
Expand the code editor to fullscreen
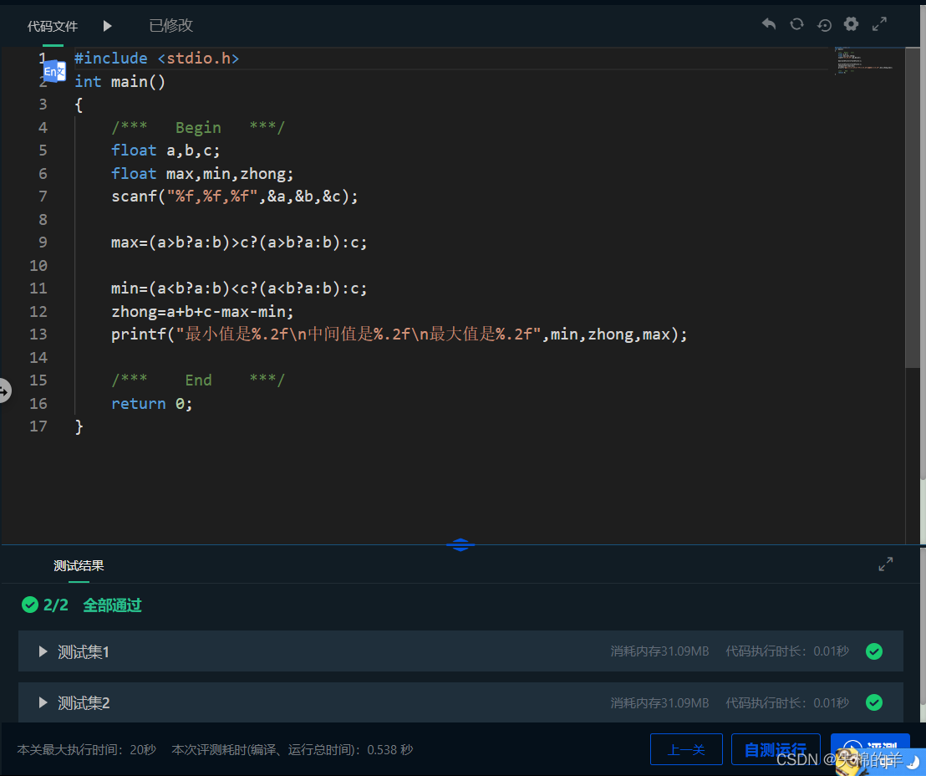[x=879, y=24]
